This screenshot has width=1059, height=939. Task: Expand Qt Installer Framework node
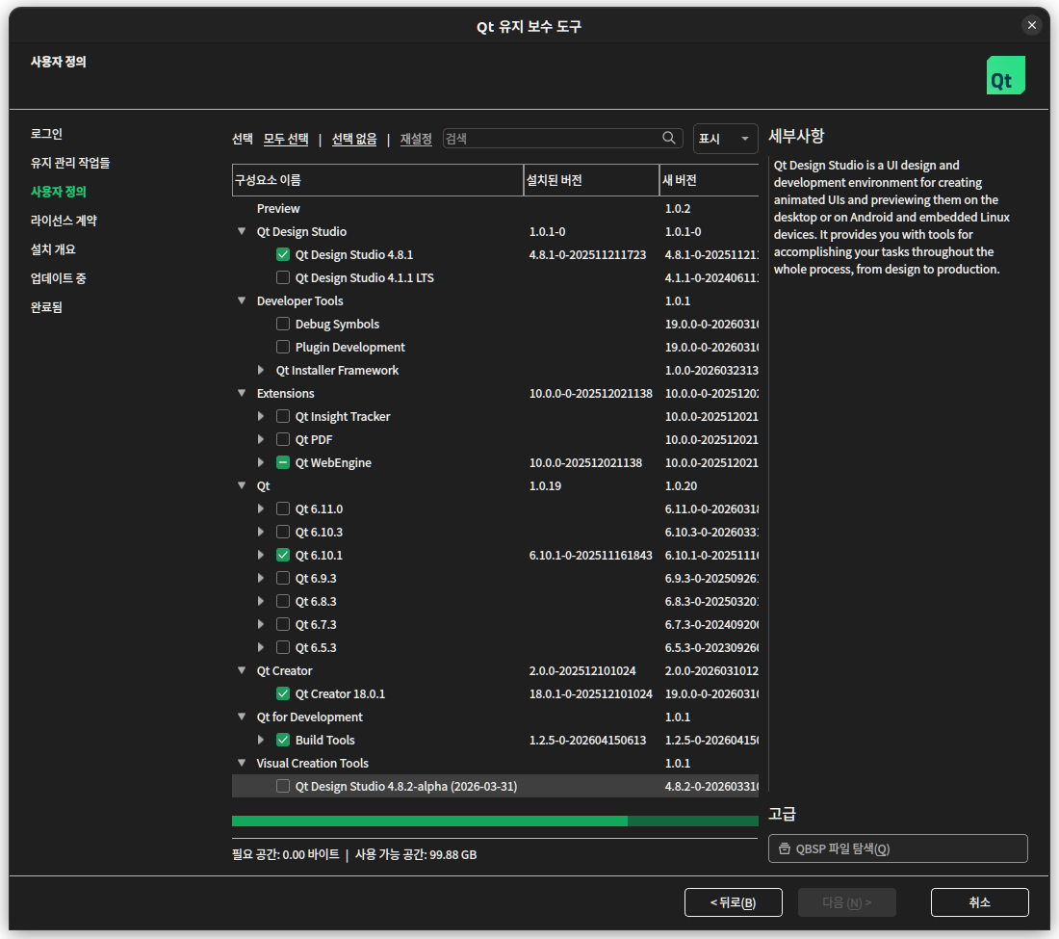(x=261, y=370)
